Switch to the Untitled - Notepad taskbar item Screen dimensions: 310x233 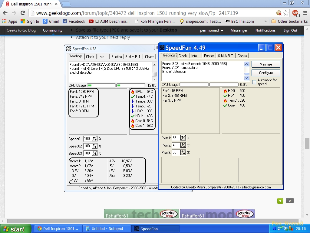tap(107, 229)
